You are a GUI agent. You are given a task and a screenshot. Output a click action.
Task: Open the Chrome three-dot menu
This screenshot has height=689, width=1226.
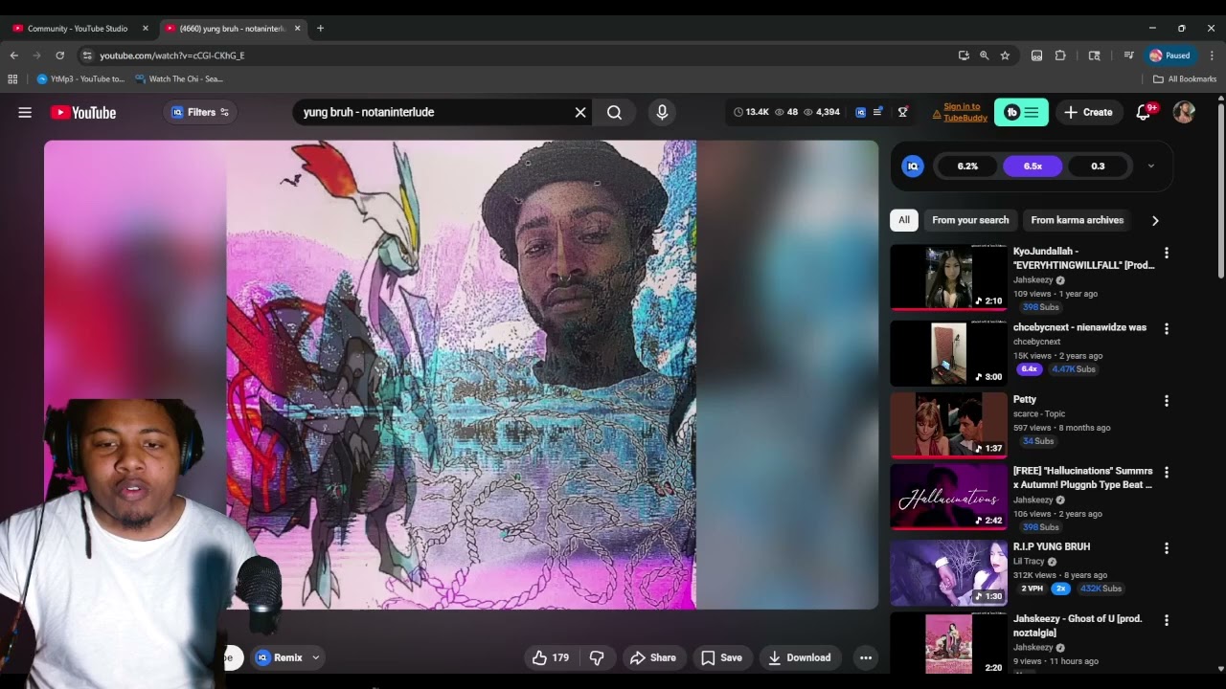pyautogui.click(x=1212, y=56)
